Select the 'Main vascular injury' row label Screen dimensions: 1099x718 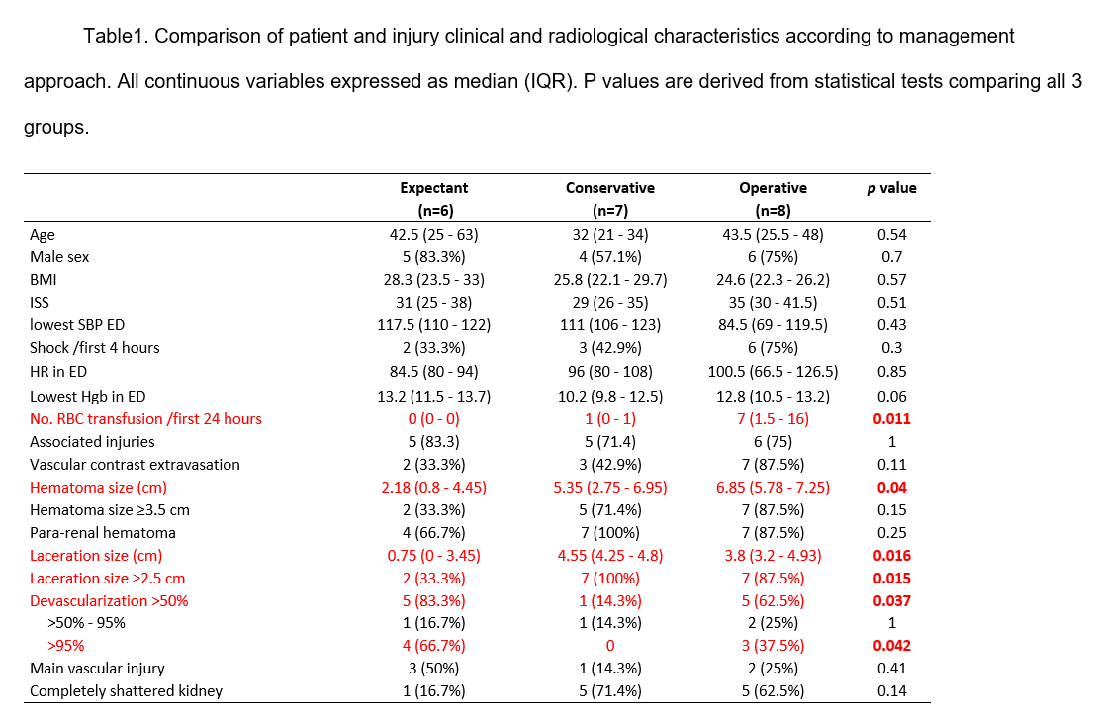click(97, 669)
